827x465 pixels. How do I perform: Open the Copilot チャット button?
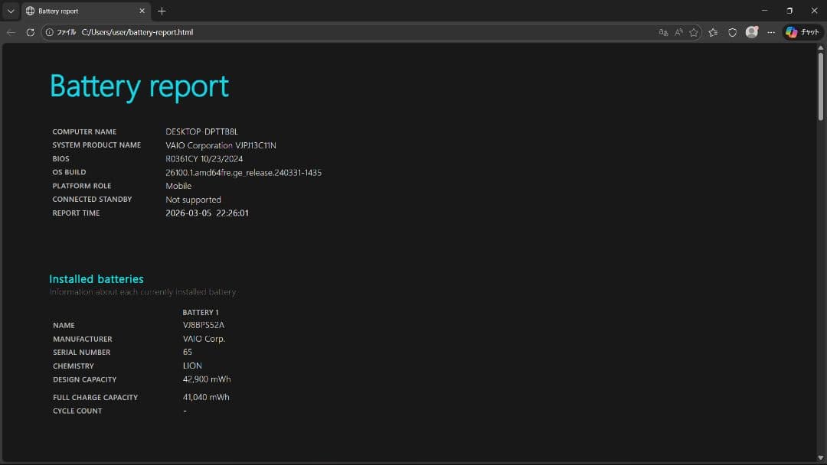802,32
